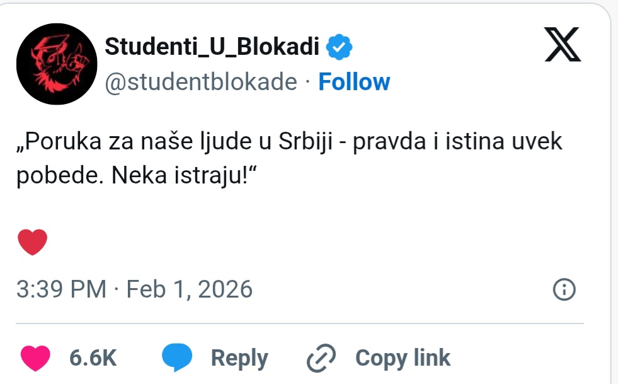
Task: Click the Feb 1, 2026 date
Action: pos(190,289)
